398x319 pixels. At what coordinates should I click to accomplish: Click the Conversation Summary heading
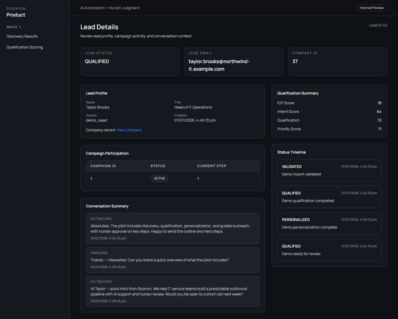click(107, 206)
